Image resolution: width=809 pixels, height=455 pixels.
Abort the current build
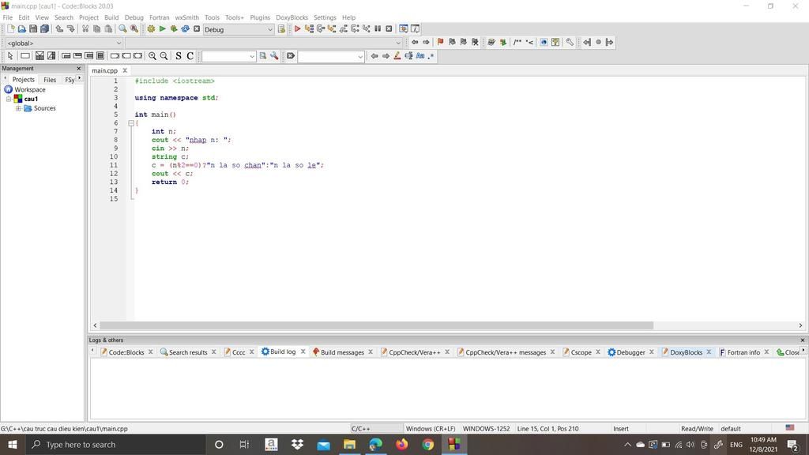197,29
